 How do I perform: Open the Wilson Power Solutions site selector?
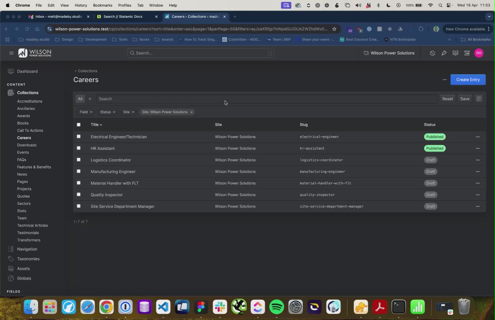(x=389, y=53)
